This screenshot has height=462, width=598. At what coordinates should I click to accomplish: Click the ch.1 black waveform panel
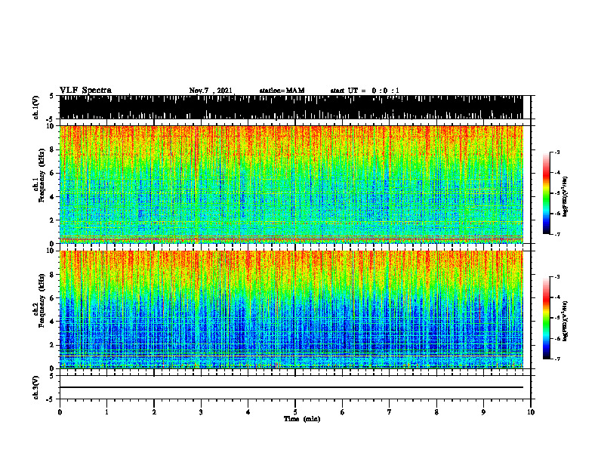tap(291, 107)
